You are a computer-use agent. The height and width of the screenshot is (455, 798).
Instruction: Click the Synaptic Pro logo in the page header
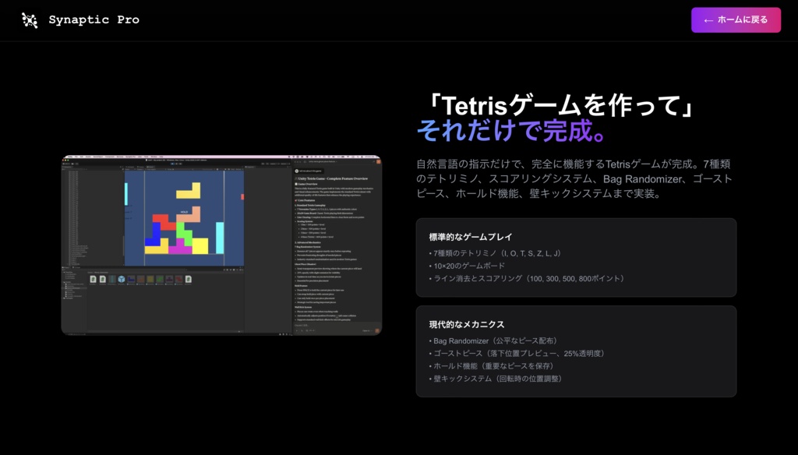point(30,20)
